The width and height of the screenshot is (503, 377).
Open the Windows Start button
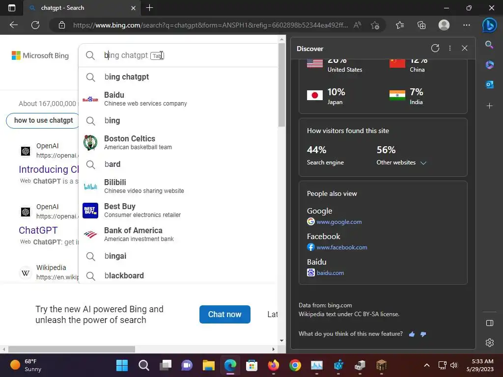122,365
